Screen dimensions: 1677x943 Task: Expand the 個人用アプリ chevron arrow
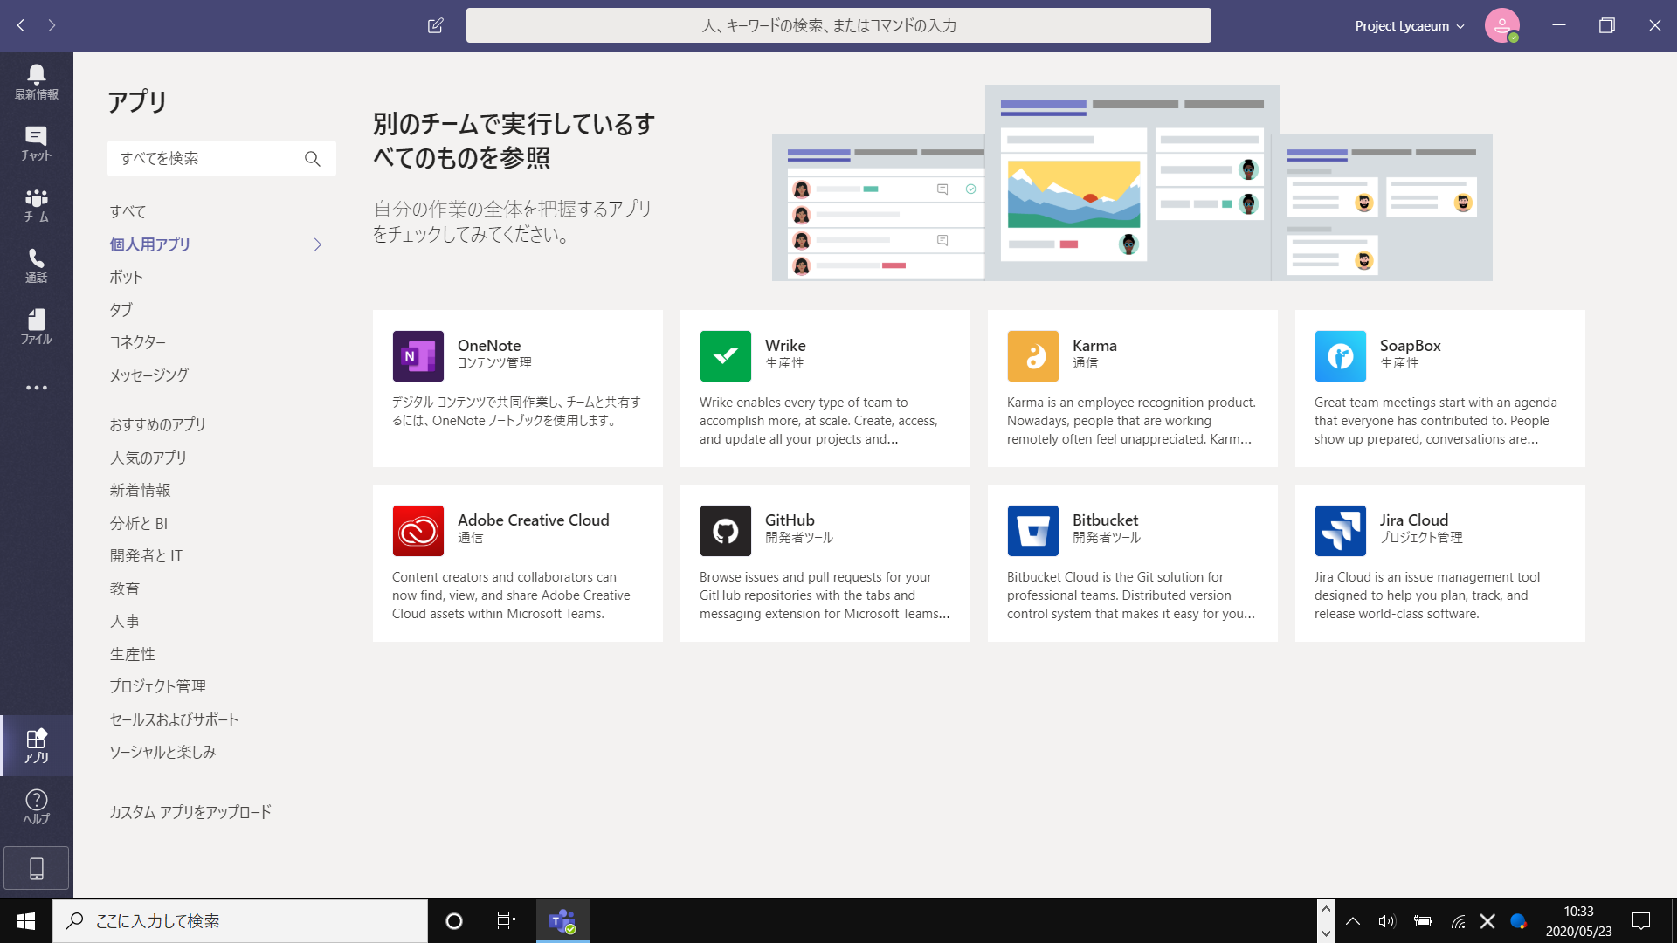click(x=317, y=245)
